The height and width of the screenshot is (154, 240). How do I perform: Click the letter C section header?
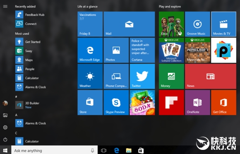(16, 133)
